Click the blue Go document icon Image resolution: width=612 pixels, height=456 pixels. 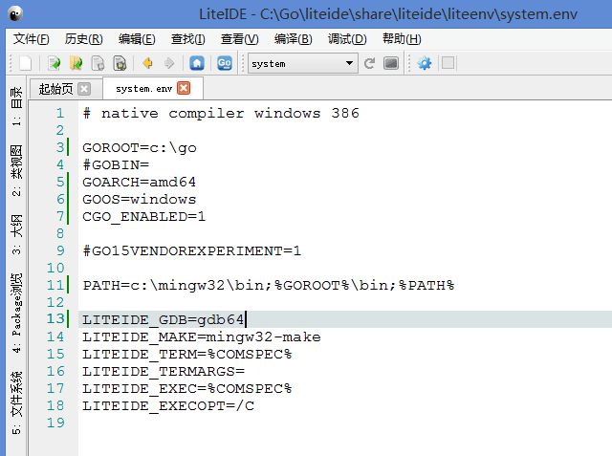(225, 63)
